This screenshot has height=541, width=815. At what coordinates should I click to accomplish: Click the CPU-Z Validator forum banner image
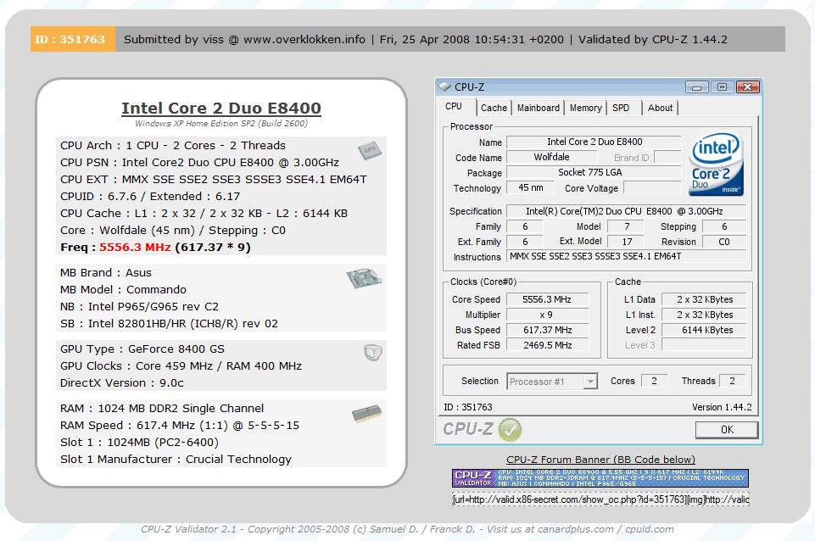600,478
